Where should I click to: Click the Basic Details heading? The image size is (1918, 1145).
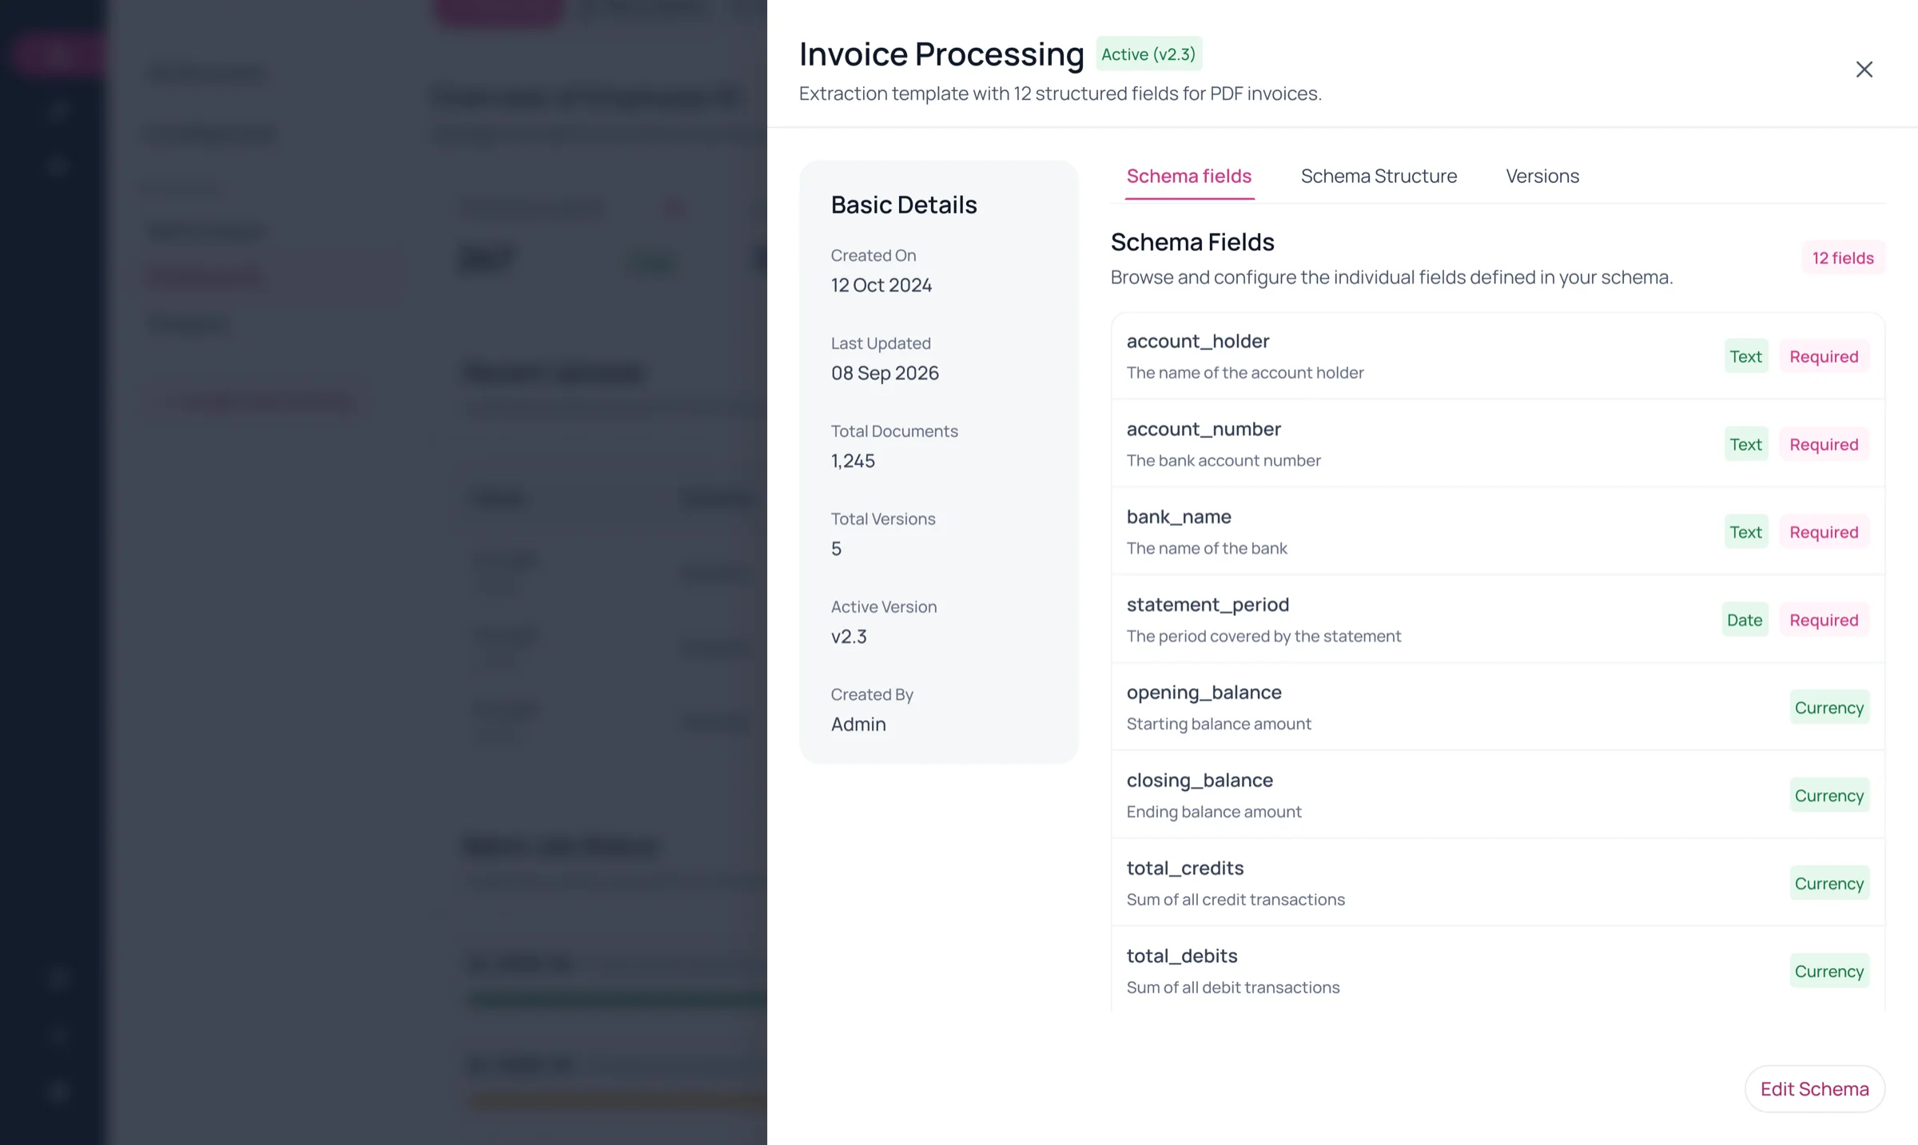(x=904, y=205)
